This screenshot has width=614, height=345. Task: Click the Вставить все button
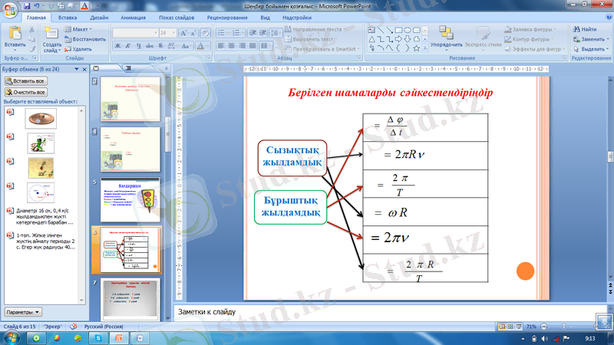(25, 80)
